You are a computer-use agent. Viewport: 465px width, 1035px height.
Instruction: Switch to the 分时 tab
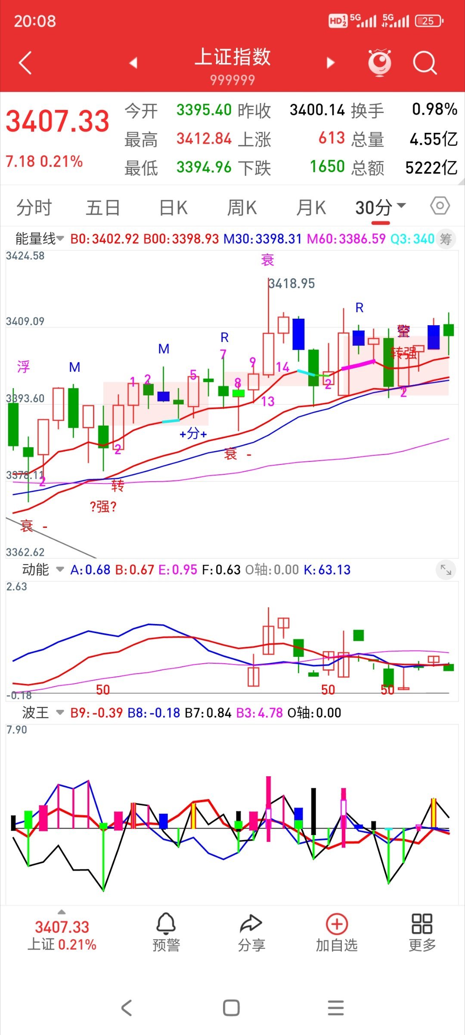point(34,207)
